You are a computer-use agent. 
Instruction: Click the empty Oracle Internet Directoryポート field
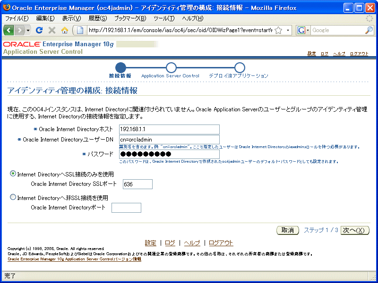click(126, 208)
